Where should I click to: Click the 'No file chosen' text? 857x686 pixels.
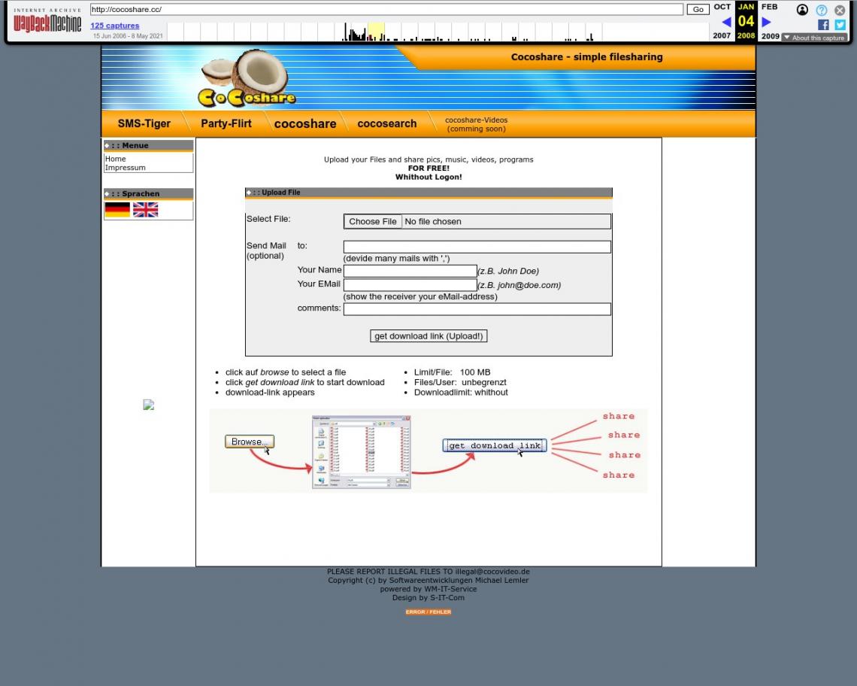point(433,222)
